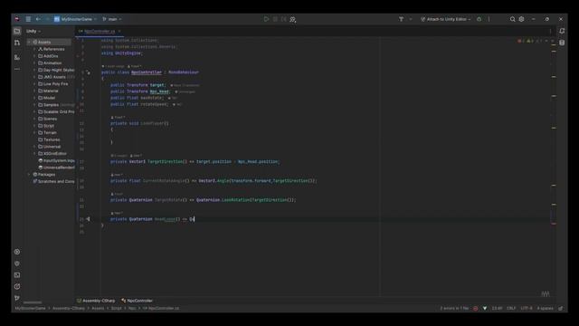Screen dimensions: 579x326
Task: Click NpcController.cs in the navigation bar
Action: (161, 308)
